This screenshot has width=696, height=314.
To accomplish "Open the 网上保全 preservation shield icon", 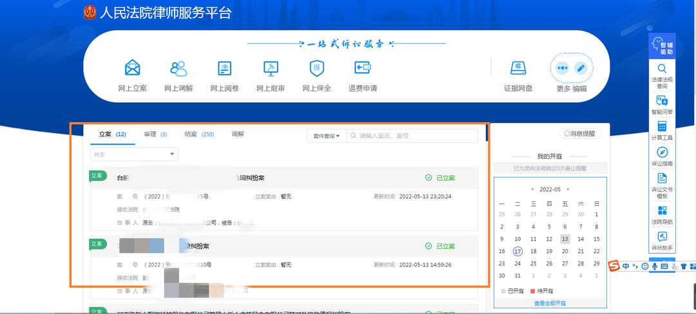I will coord(316,68).
